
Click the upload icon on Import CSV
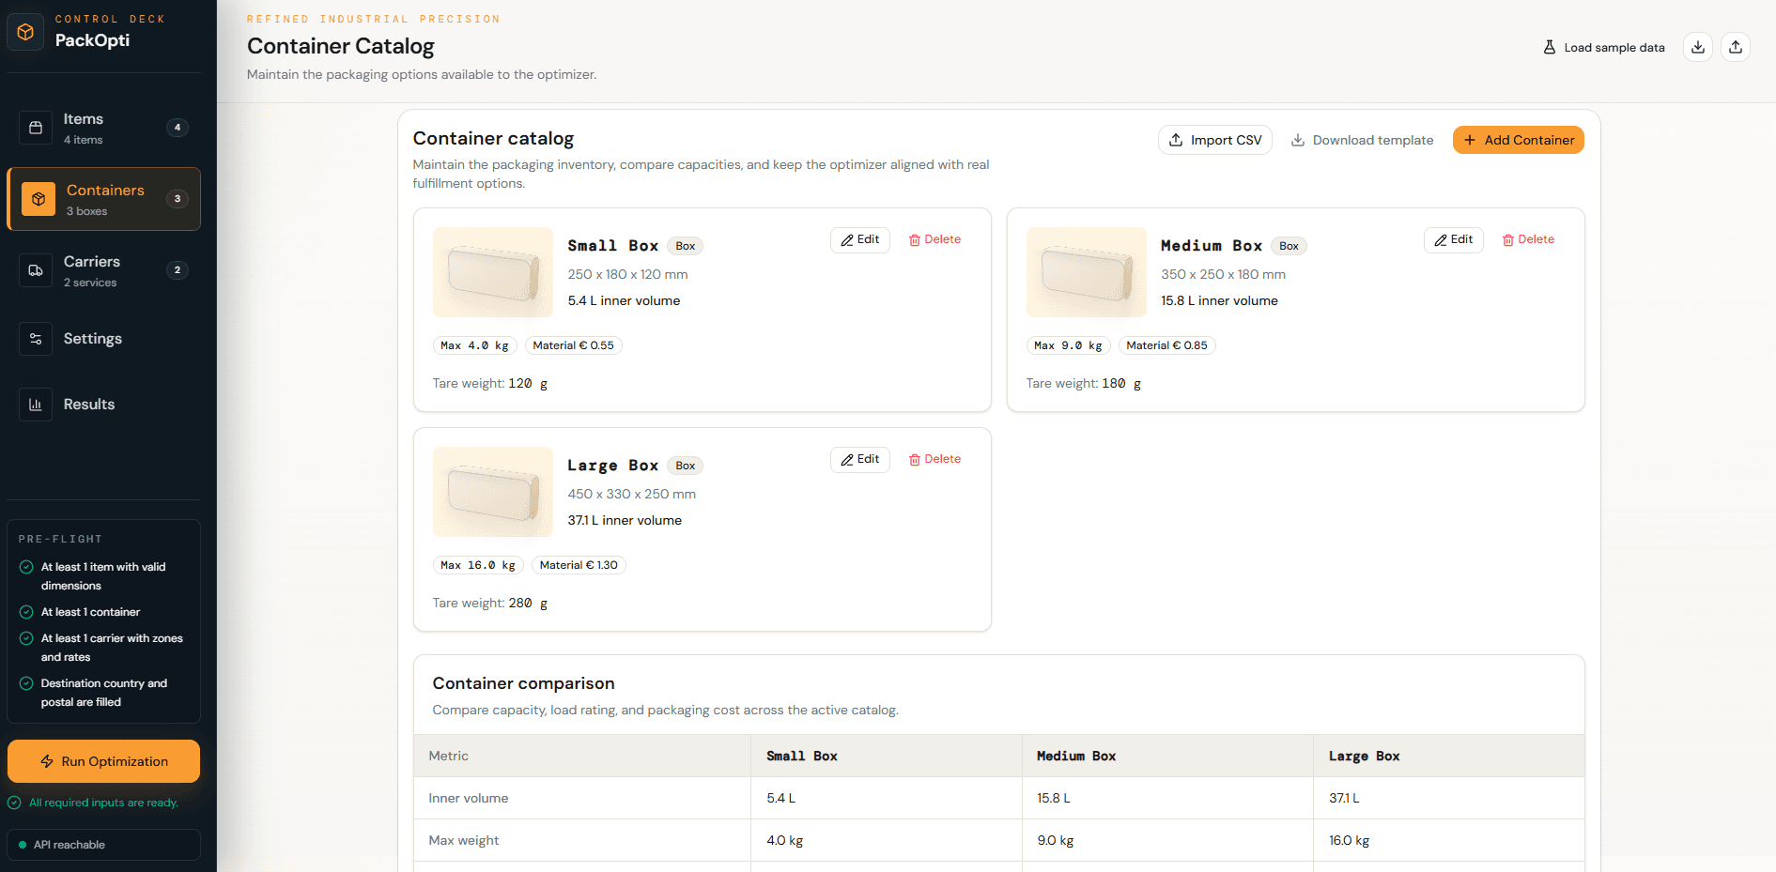[x=1176, y=140]
